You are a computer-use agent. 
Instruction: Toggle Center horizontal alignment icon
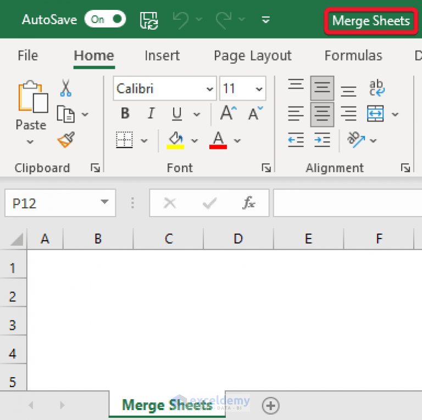(322, 114)
